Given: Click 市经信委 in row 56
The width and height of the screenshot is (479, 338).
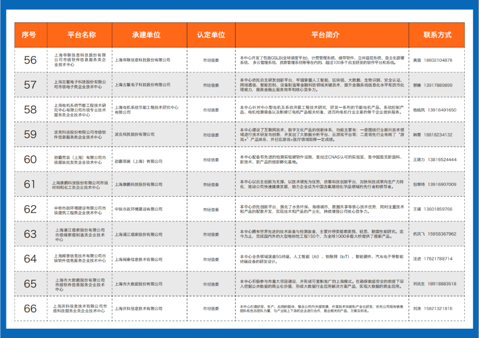Looking at the screenshot, I should pyautogui.click(x=211, y=60).
